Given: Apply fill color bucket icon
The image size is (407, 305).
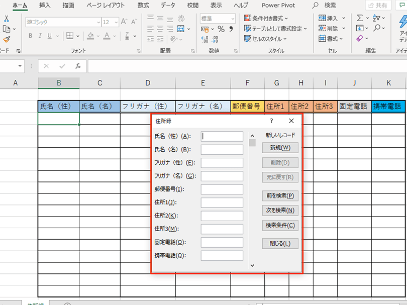Looking at the screenshot, I should tap(90, 36).
